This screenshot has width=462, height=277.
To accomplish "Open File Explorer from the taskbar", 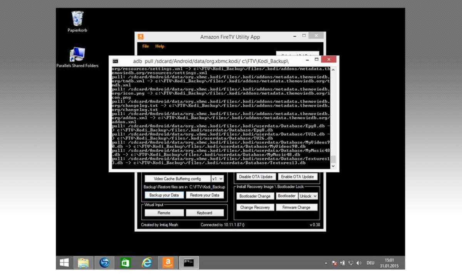I will (x=84, y=263).
